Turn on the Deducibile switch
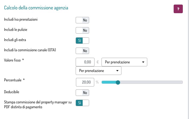This screenshot has width=189, height=119. coord(82,93)
